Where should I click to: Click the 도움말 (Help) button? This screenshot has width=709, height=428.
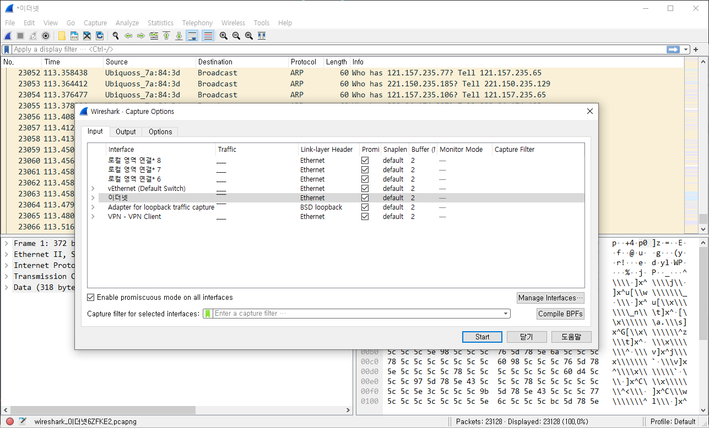tap(571, 337)
